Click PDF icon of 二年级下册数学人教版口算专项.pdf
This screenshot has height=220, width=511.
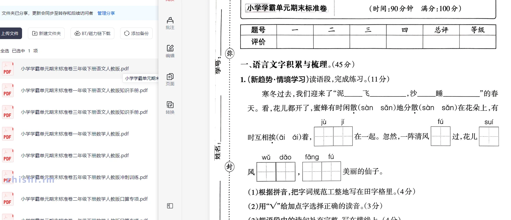[x=8, y=199]
